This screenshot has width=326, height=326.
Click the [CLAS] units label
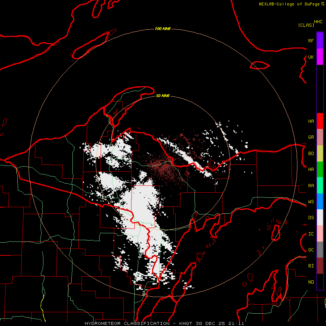[306, 25]
